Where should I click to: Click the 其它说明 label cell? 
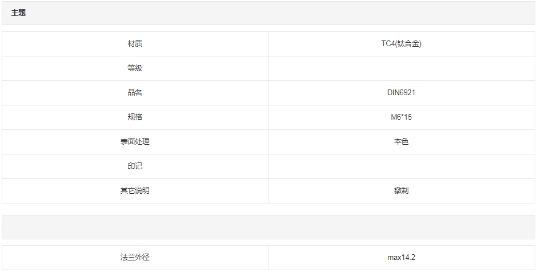click(135, 191)
